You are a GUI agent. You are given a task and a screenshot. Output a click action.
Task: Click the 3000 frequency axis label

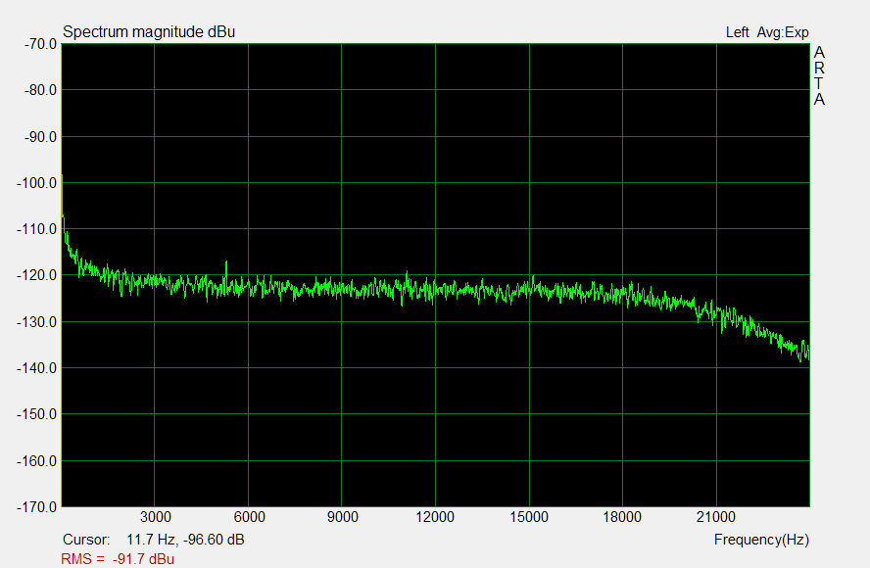(x=156, y=517)
